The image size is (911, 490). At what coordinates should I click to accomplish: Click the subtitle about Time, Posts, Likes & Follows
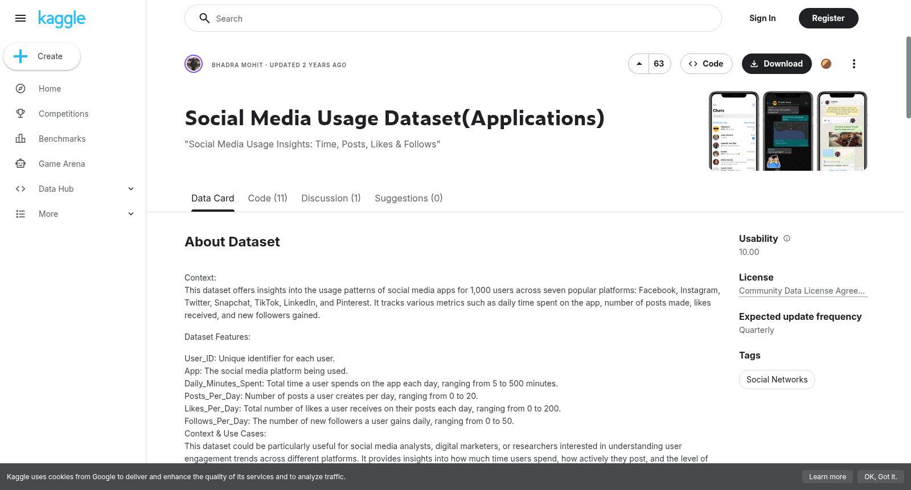tap(313, 145)
